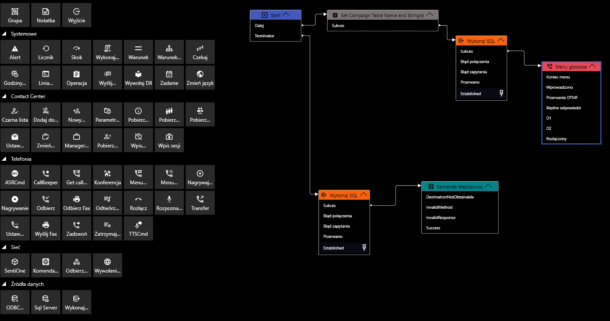Select the TTSCmd tool

(138, 228)
